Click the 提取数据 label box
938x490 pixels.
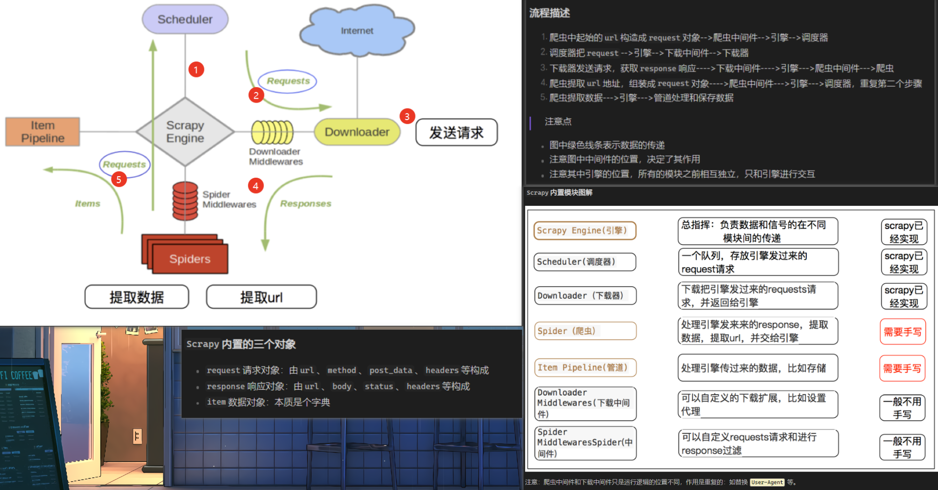pyautogui.click(x=137, y=297)
